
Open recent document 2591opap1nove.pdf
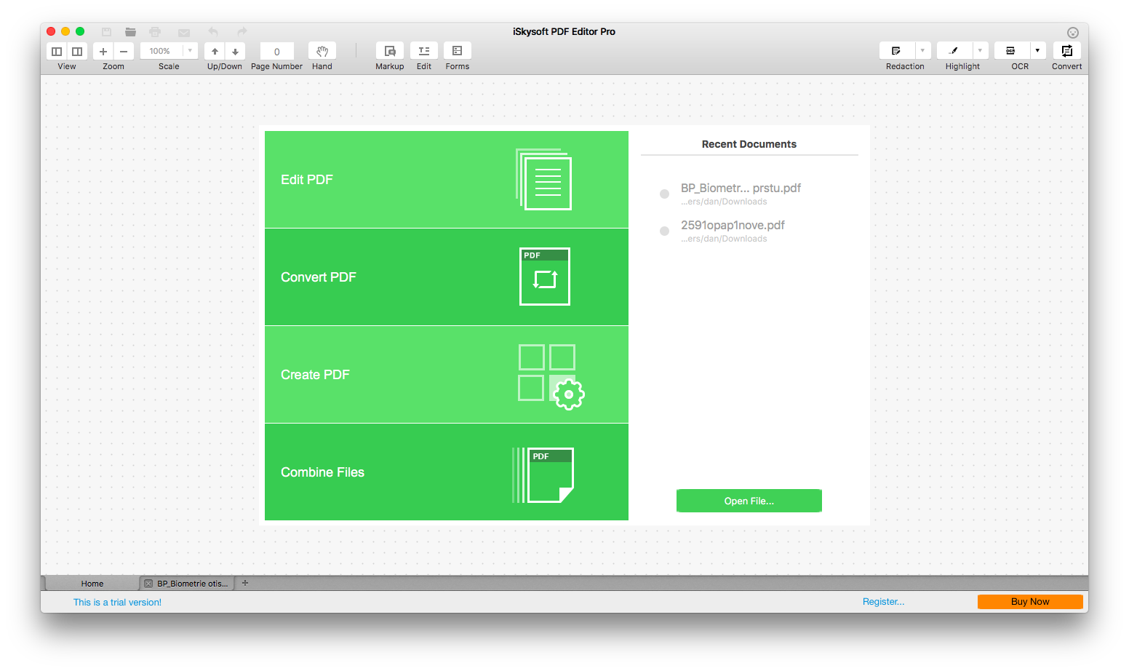pos(733,231)
